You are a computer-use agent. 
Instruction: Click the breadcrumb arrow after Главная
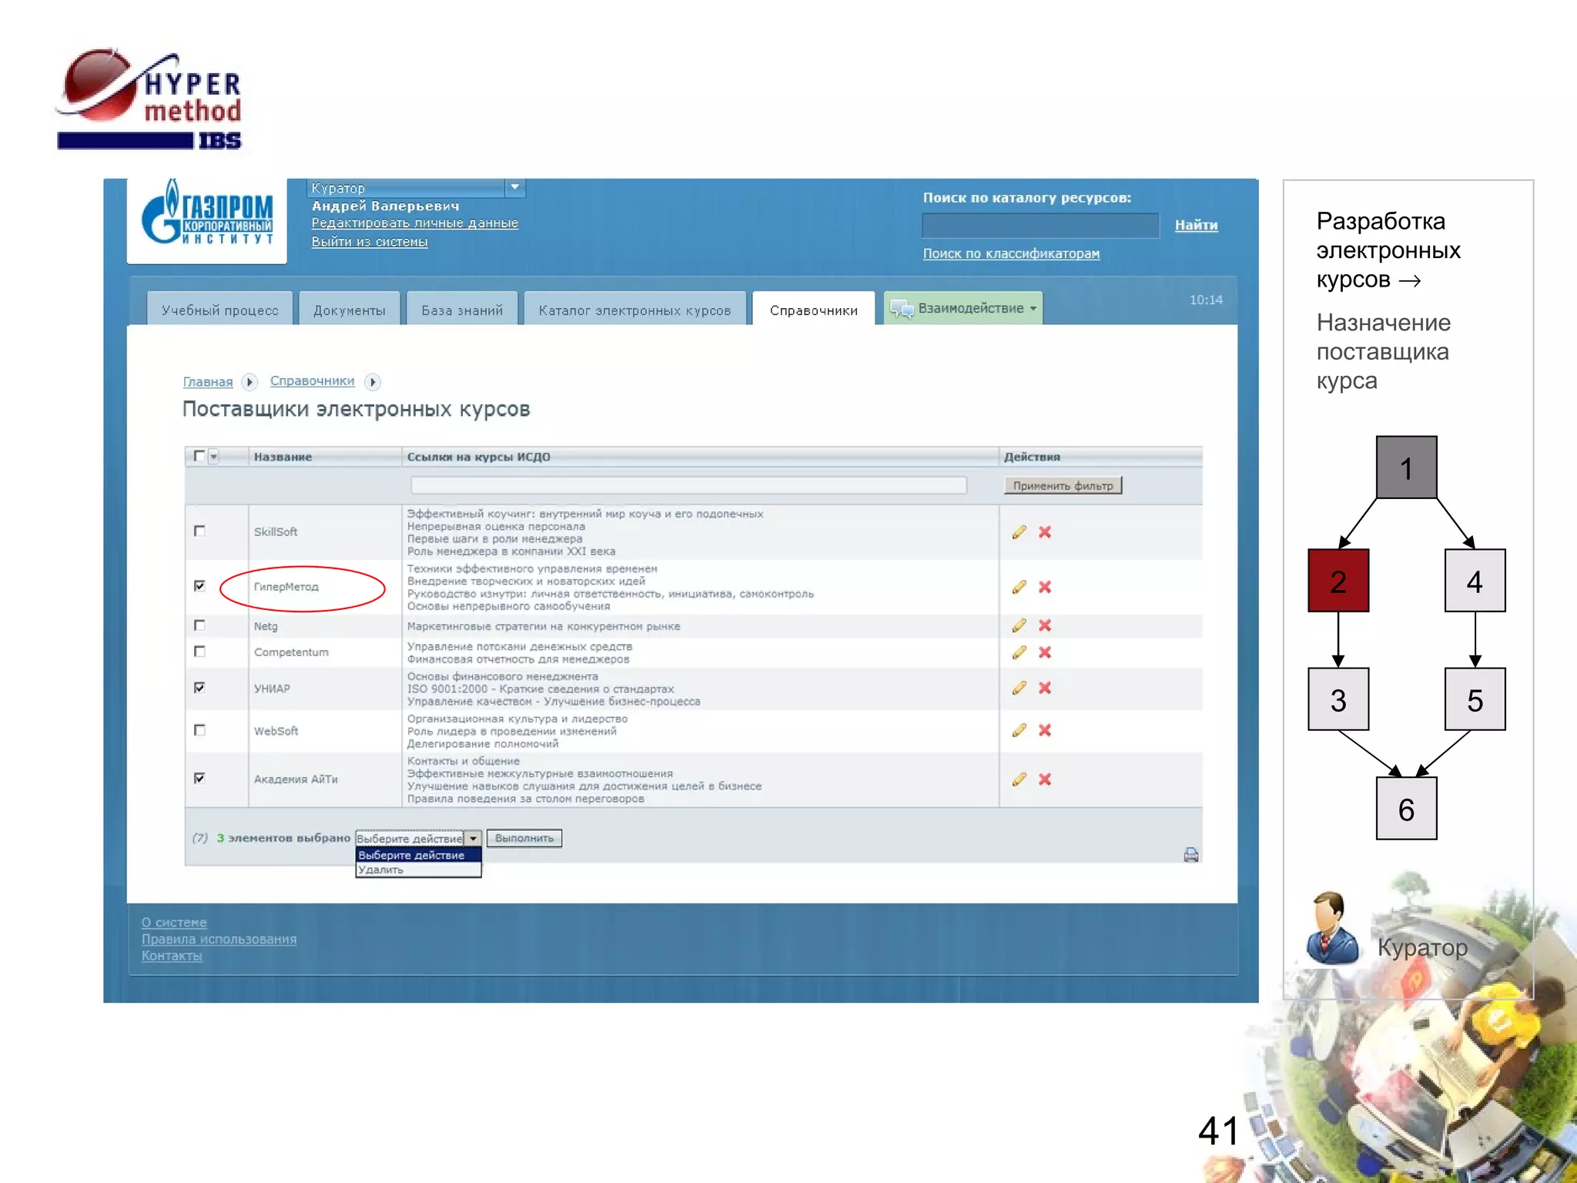(249, 382)
